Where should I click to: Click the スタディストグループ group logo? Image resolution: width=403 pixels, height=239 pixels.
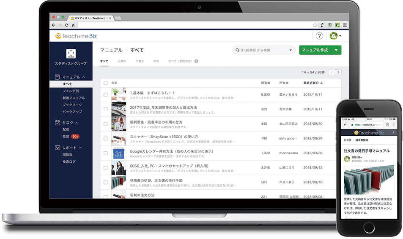71,54
